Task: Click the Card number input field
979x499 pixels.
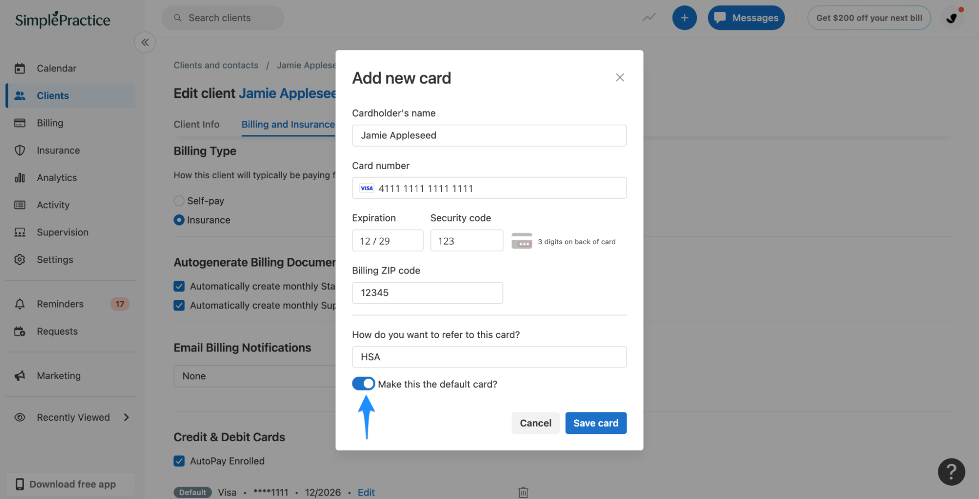Action: [490, 188]
